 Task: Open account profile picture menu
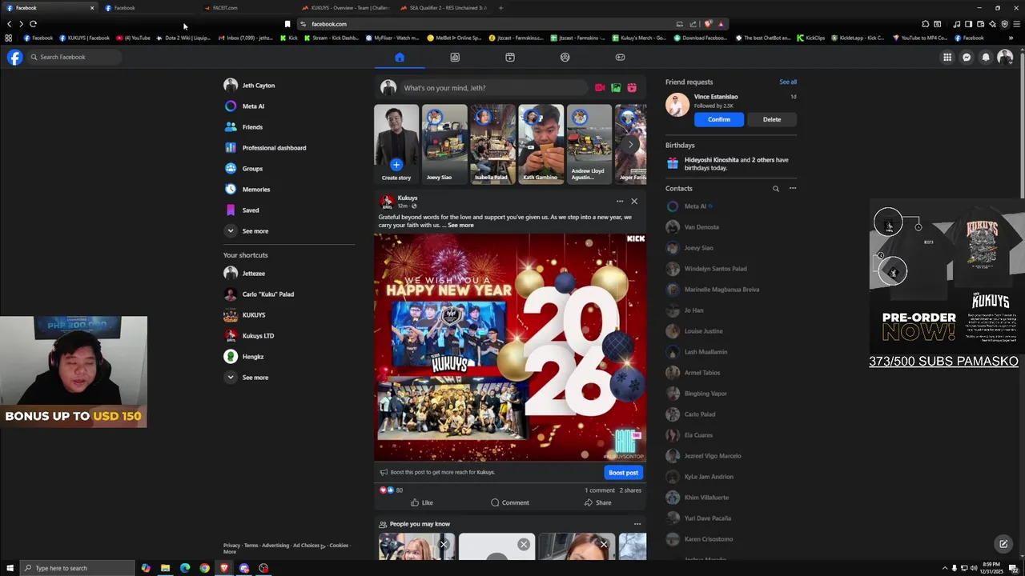point(1005,57)
